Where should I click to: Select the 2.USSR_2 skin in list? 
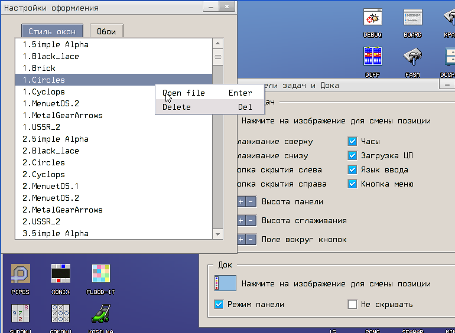(x=41, y=221)
